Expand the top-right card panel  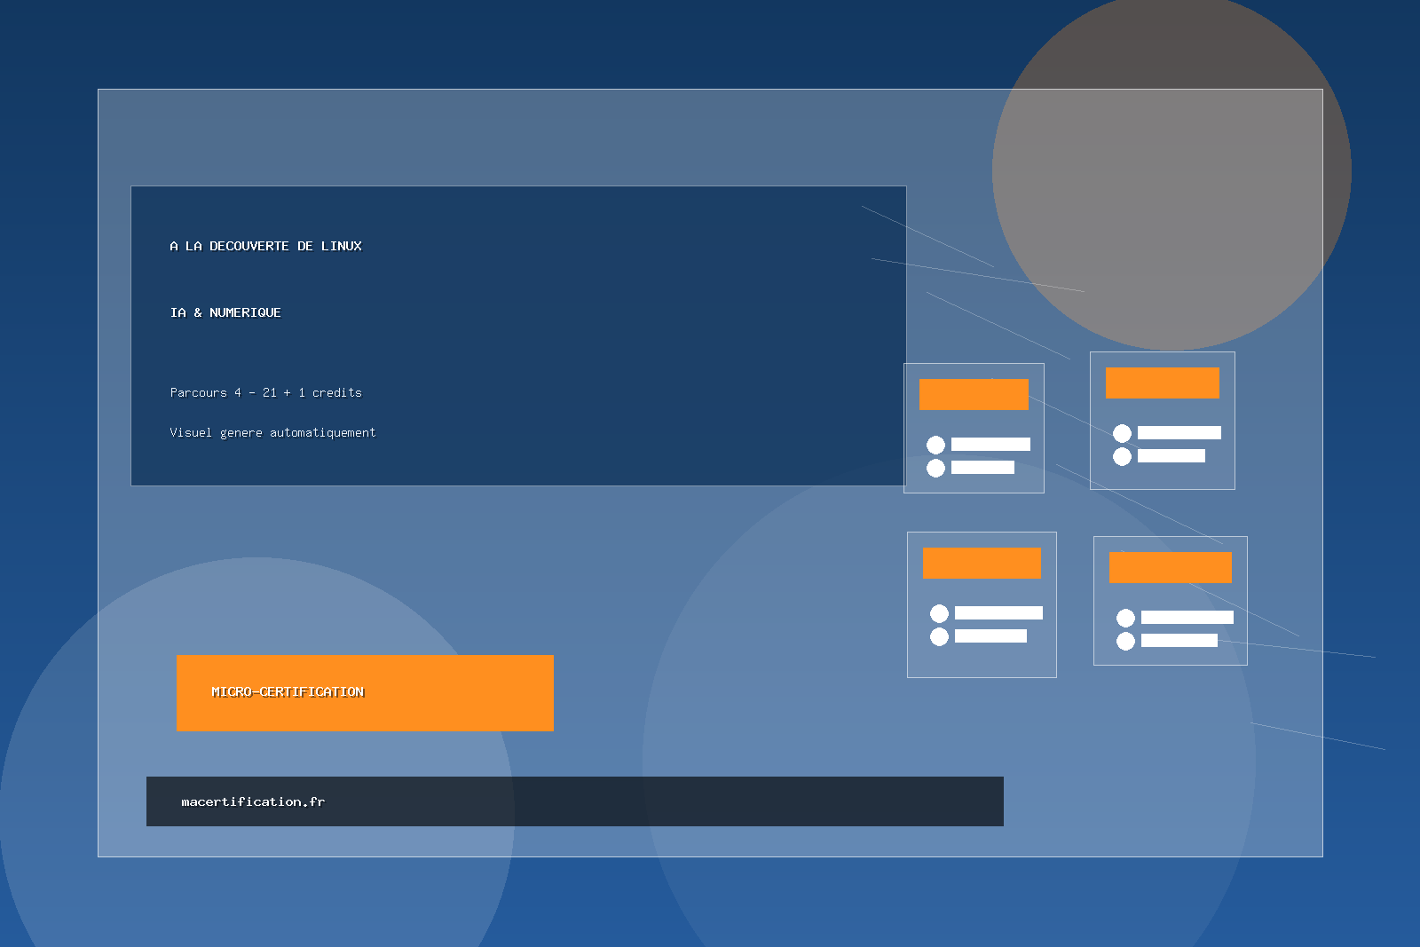(1162, 421)
